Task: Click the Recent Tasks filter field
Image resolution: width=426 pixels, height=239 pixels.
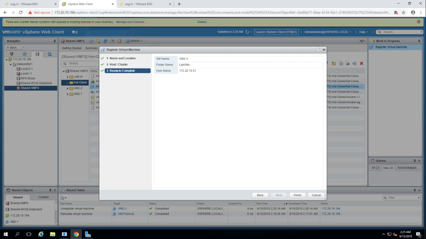Action: (x=401, y=198)
